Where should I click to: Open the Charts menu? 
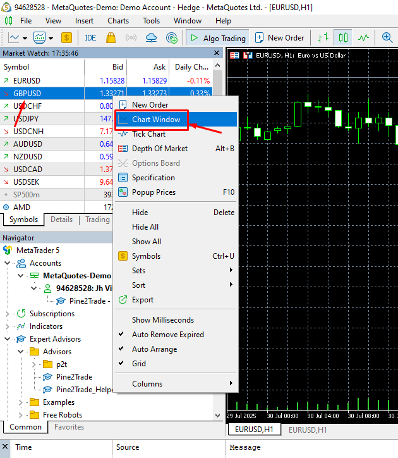click(x=118, y=21)
